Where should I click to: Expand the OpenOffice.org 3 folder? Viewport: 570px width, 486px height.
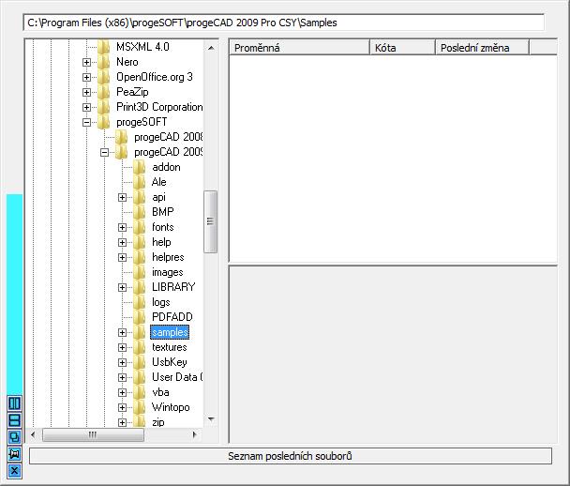pos(86,77)
